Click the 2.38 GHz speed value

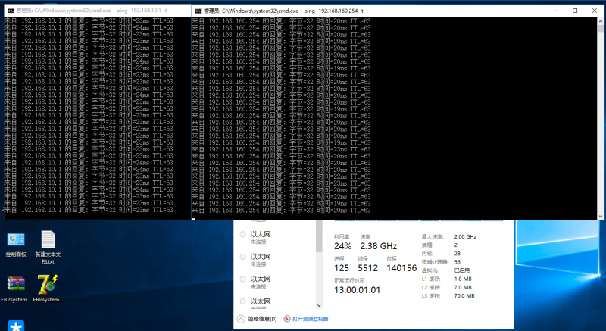378,246
